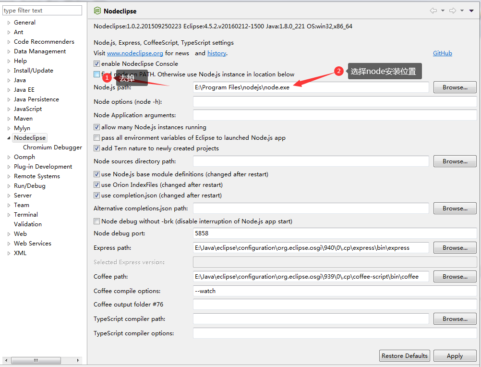Toggle enable Nodeclipse Console checkbox
481x367 pixels.
(96, 64)
